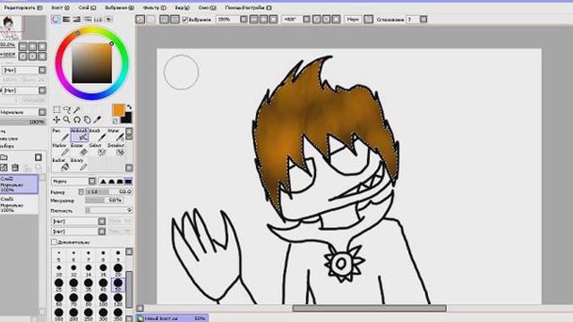The image size is (573, 322).
Task: Click the delete layer trash icon
Action: coord(15,167)
